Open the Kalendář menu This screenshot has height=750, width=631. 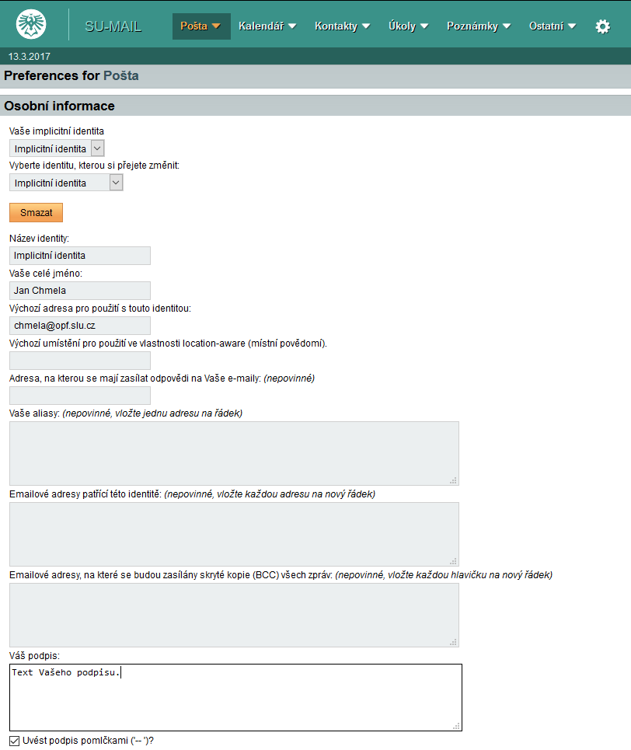click(x=267, y=26)
